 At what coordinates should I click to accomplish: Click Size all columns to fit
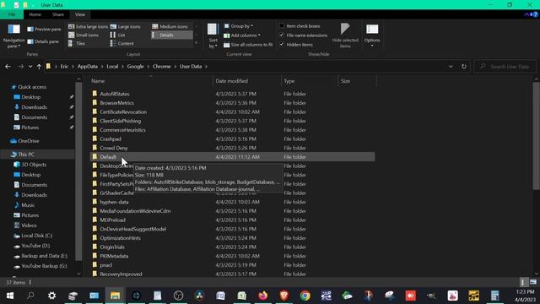[x=248, y=45]
